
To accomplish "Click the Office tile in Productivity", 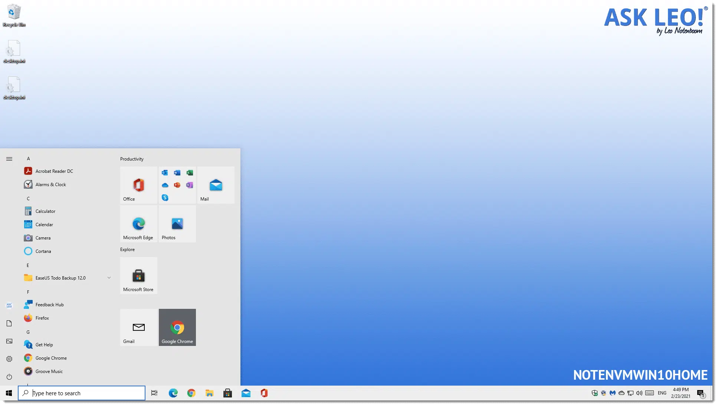I will (x=139, y=185).
